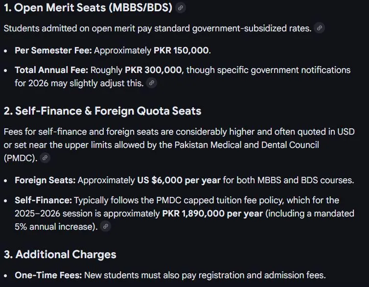Click the 'Per Semester Fee:' bold label
This screenshot has width=369, height=287.
pos(53,50)
